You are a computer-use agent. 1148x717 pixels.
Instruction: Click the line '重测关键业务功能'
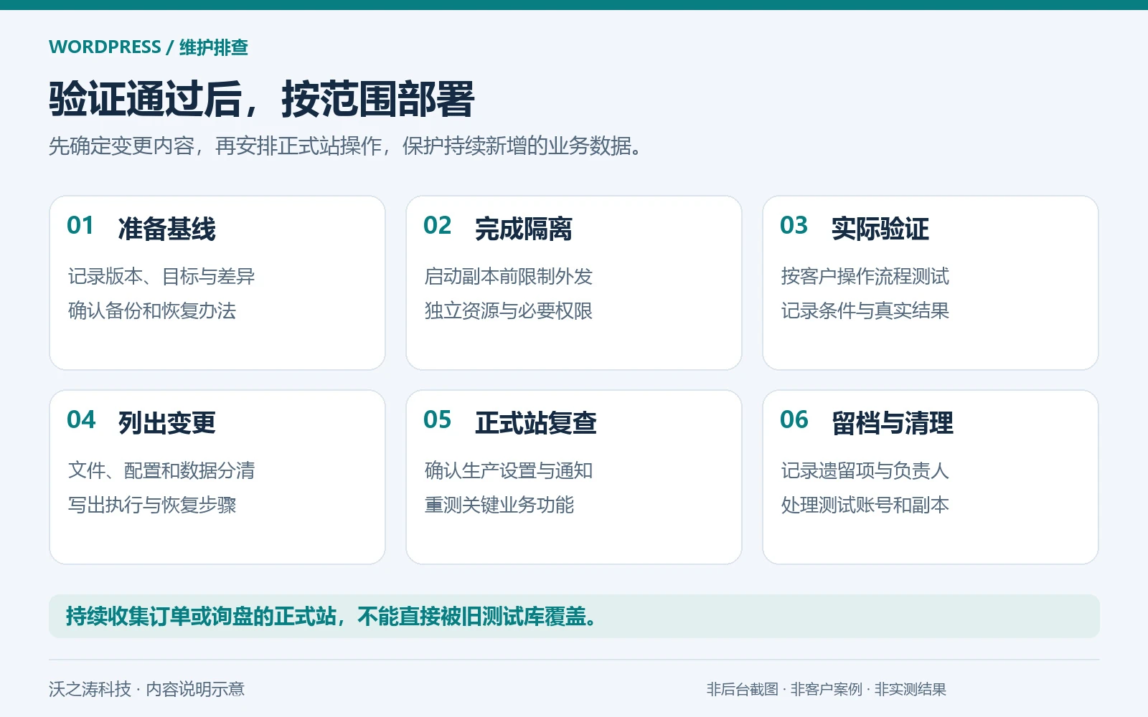point(499,505)
